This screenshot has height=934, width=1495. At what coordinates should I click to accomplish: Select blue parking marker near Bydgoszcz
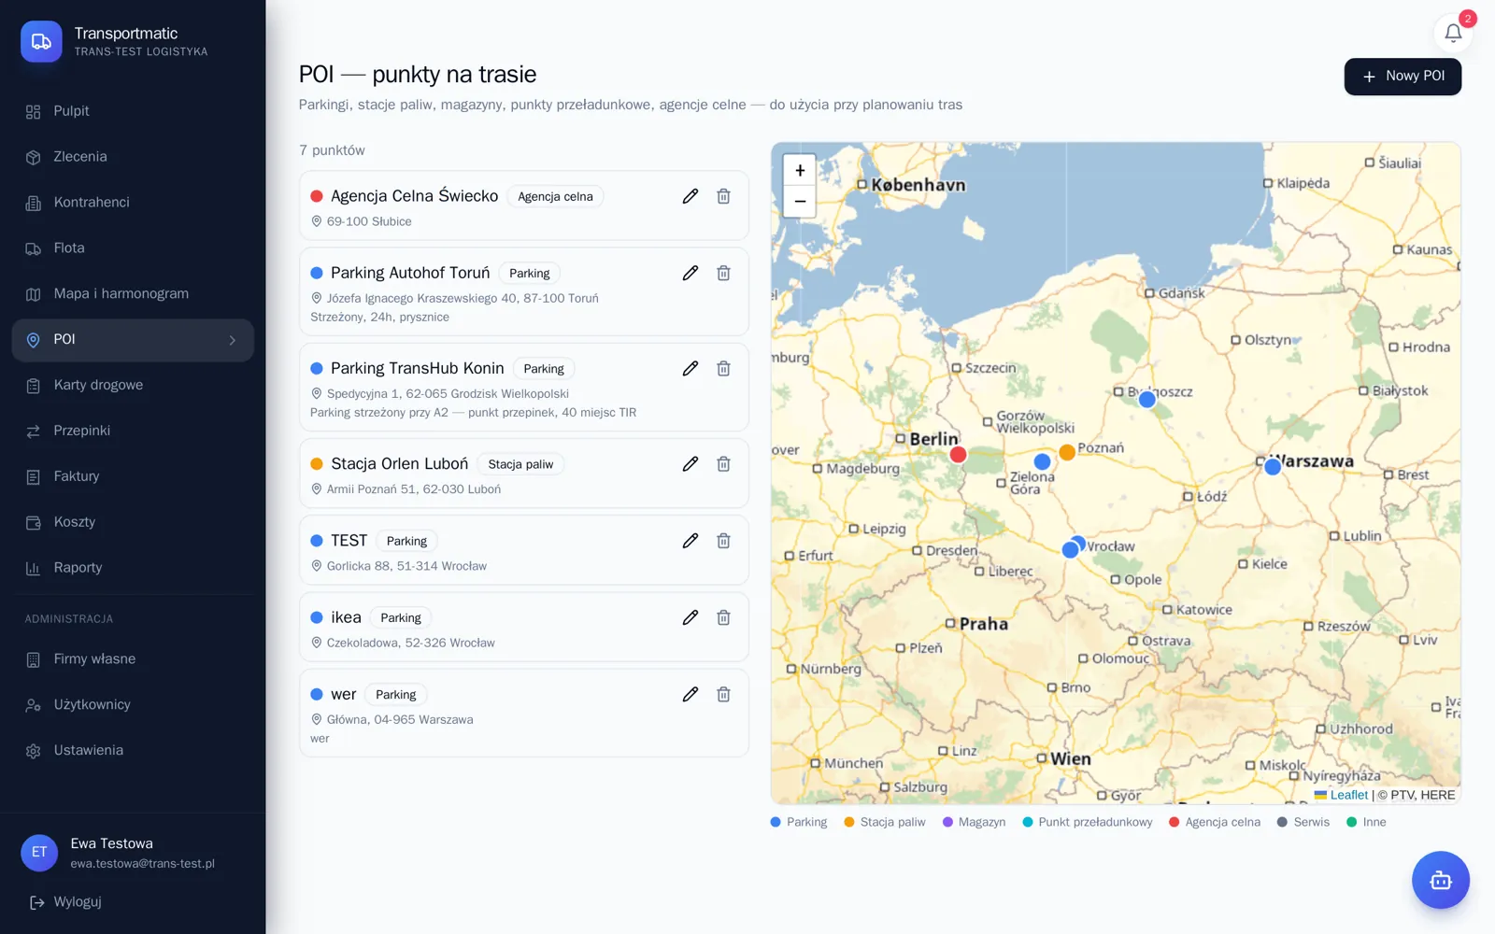coord(1147,400)
